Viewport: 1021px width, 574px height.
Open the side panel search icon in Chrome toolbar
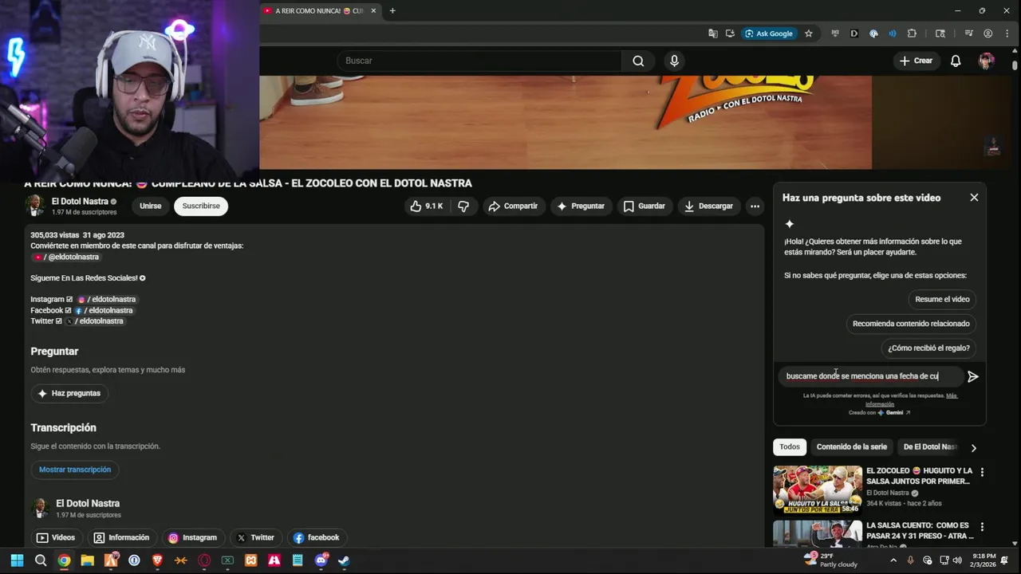click(940, 33)
